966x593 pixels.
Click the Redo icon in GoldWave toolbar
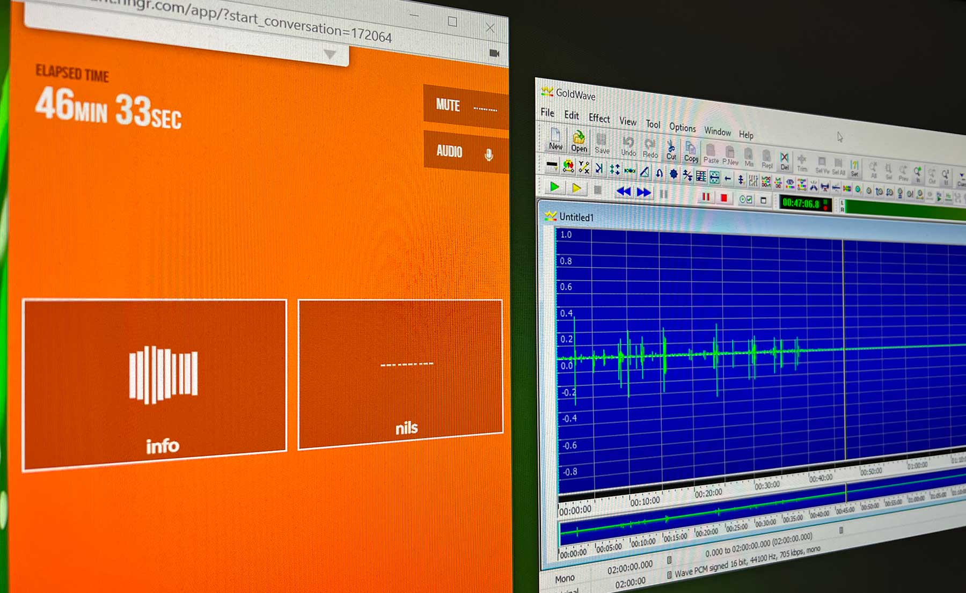click(x=650, y=149)
